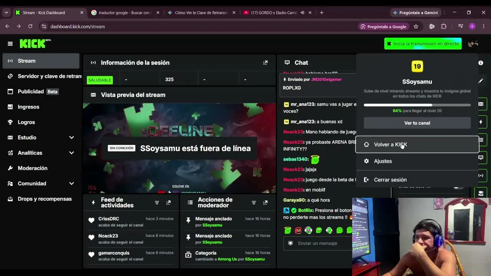Open the hamburger menu beside the KICK logo
Viewport: 491px width, 276px height.
coord(10,44)
